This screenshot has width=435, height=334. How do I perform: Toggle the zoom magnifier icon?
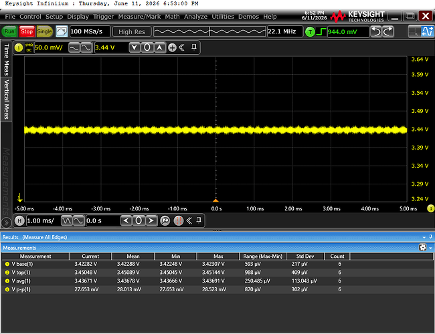coord(165,220)
